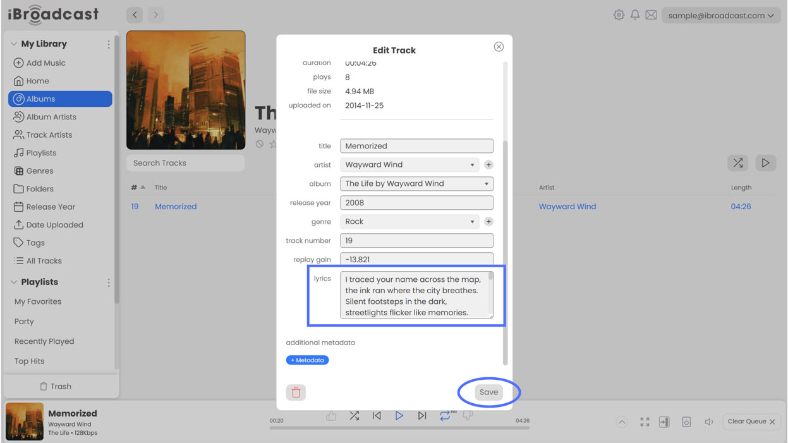Select Genres in the library sidebar
This screenshot has height=443, width=788.
[40, 171]
